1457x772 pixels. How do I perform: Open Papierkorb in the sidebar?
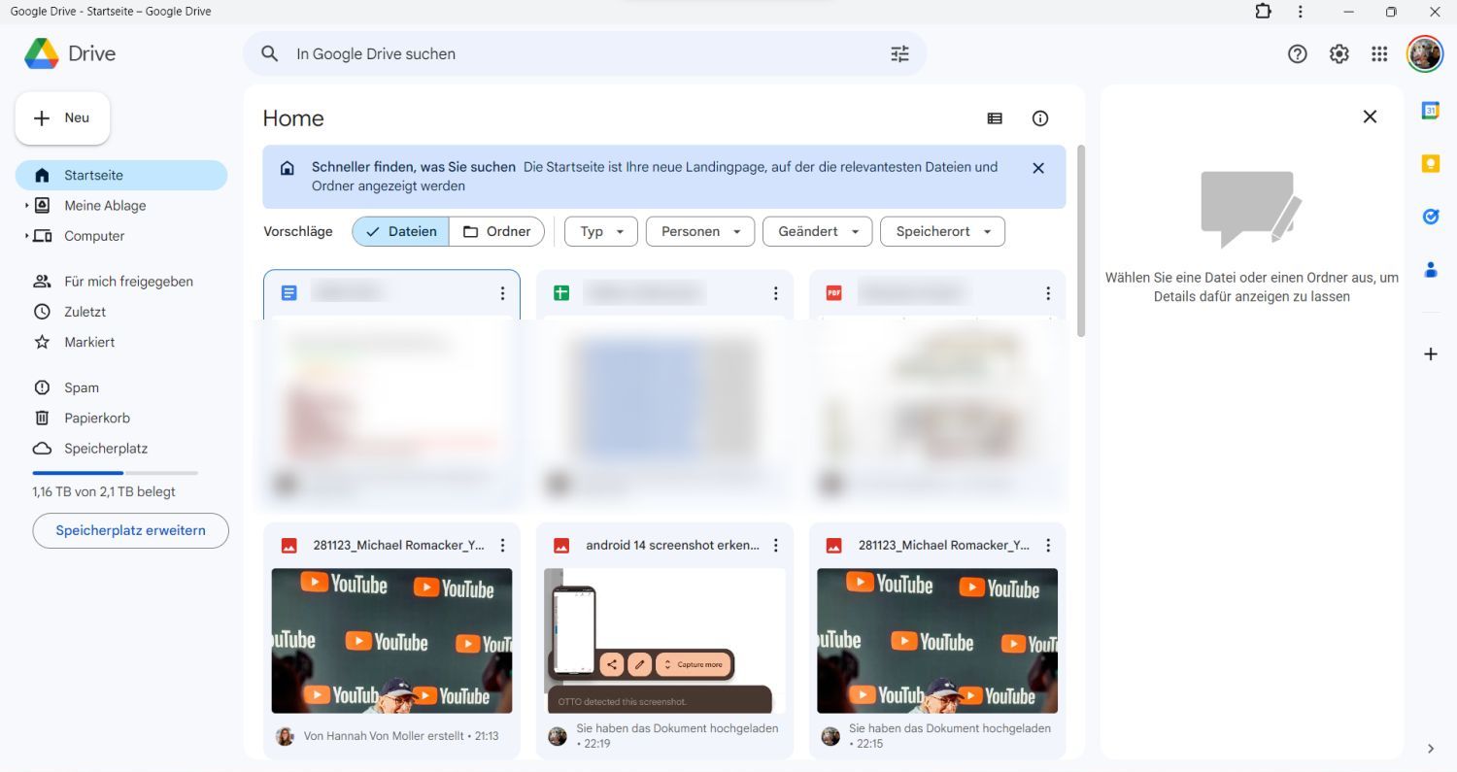(96, 419)
